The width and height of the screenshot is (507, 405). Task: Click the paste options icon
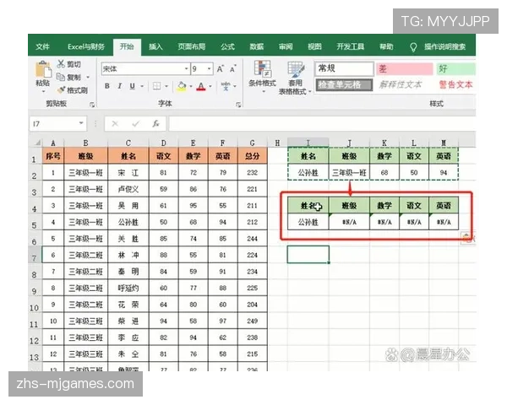coord(467,238)
